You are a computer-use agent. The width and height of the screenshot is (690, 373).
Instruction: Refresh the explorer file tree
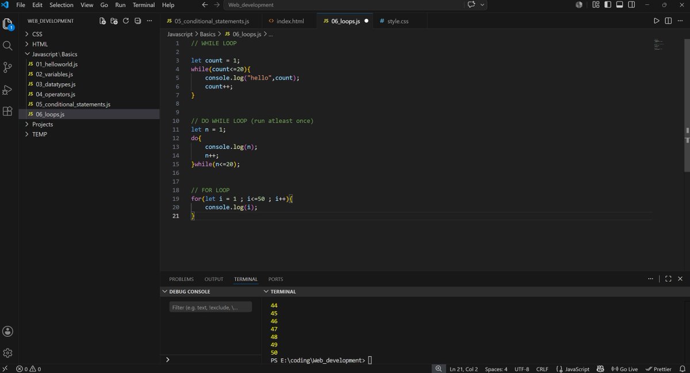126,21
